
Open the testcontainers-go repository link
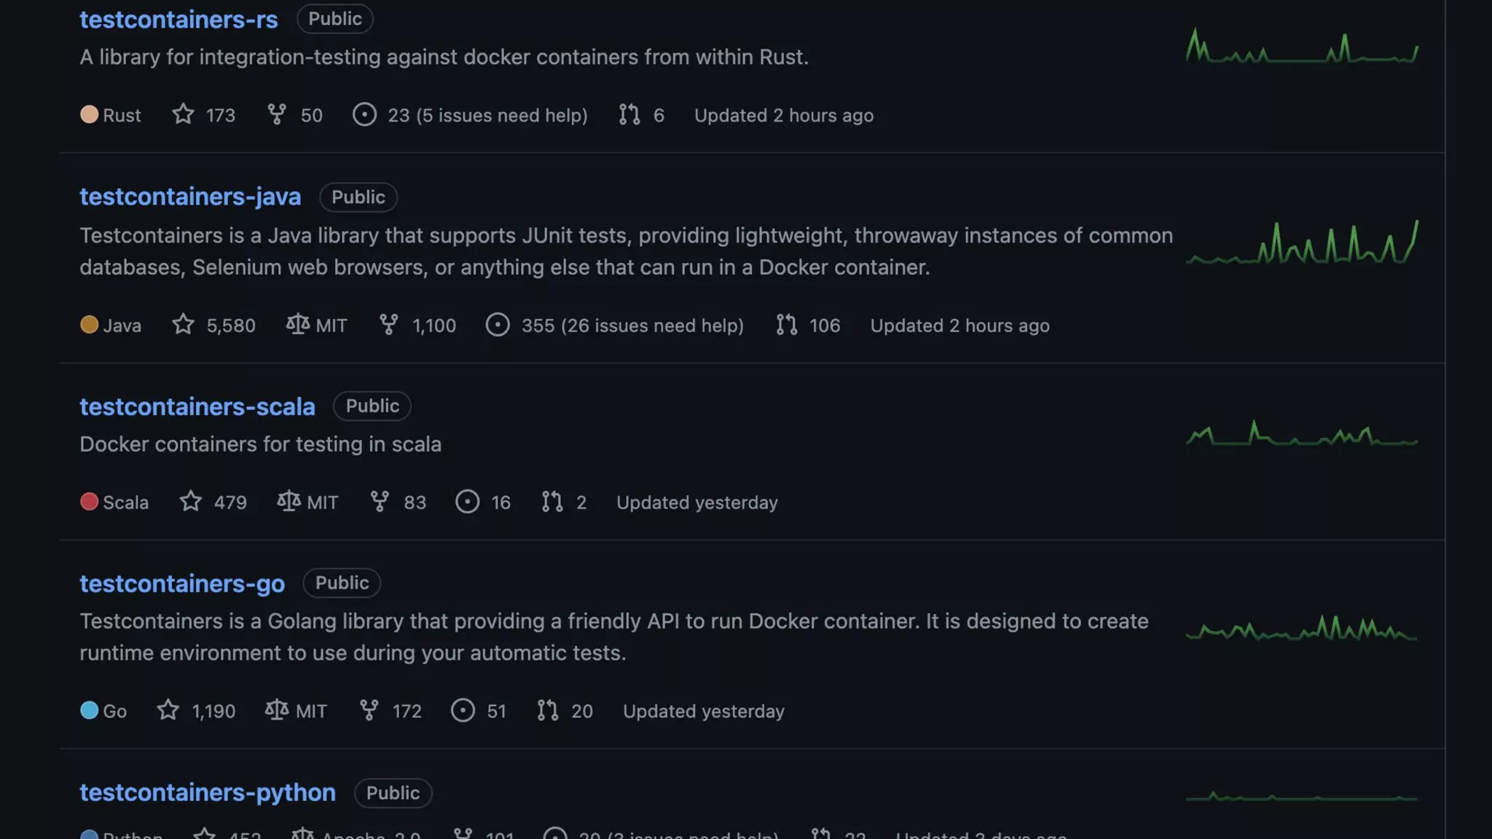click(x=182, y=583)
